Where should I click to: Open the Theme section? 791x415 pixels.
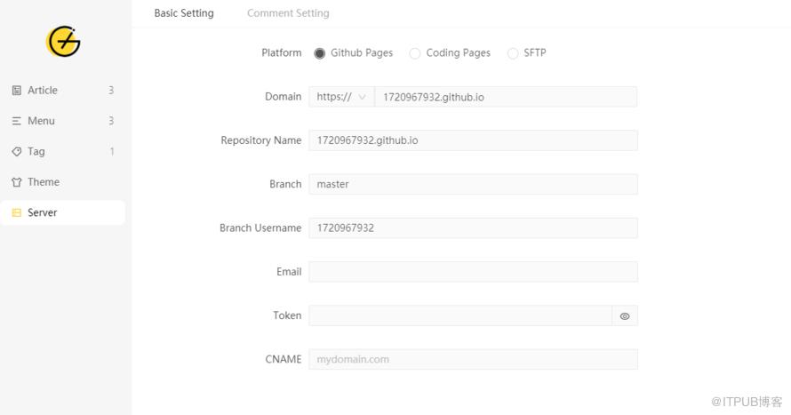[x=62, y=182]
